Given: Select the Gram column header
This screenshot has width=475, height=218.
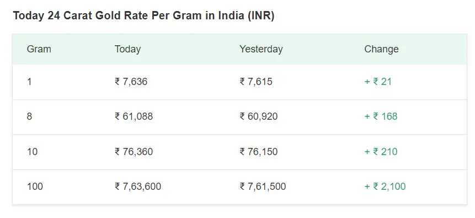Looking at the screenshot, I should (x=39, y=49).
